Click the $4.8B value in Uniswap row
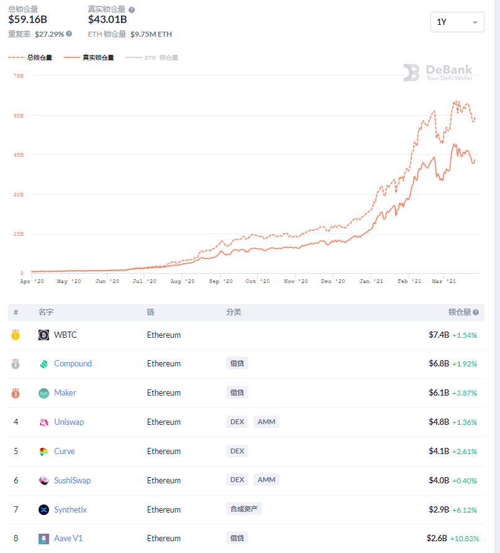The width and height of the screenshot is (500, 553). point(439,422)
